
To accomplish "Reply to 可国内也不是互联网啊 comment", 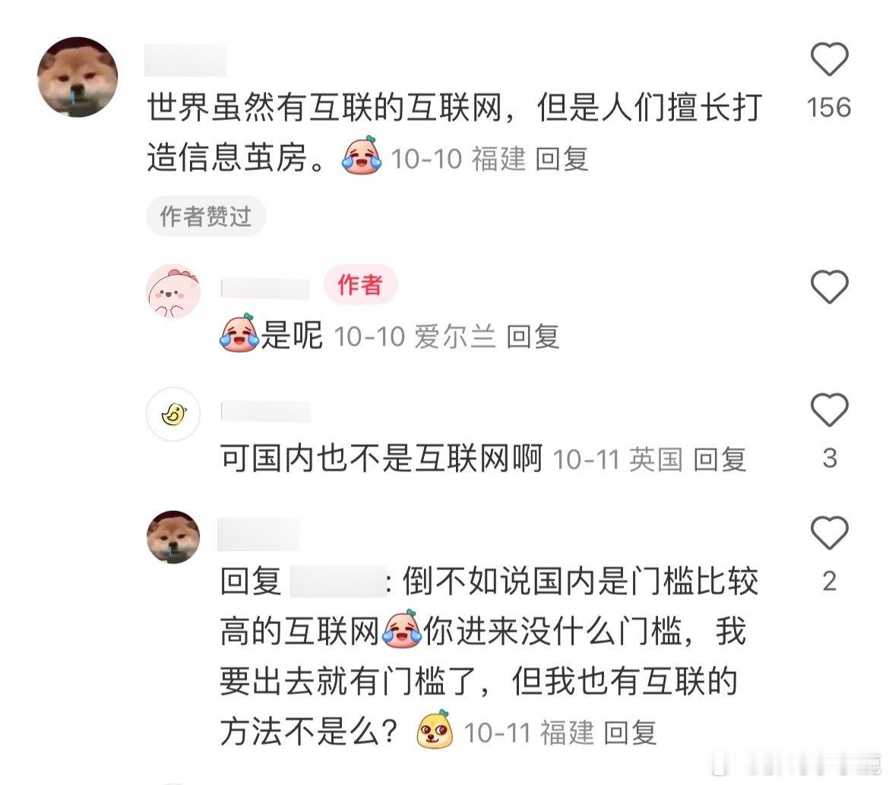I will (x=720, y=459).
